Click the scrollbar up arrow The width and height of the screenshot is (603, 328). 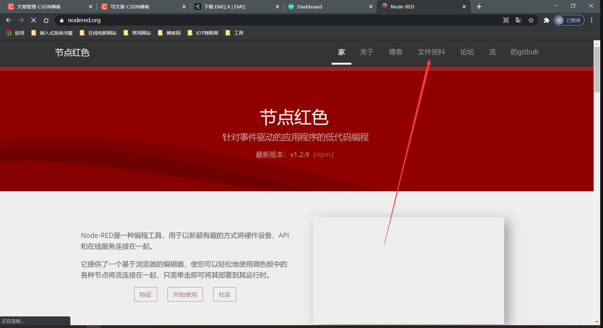tap(597, 44)
